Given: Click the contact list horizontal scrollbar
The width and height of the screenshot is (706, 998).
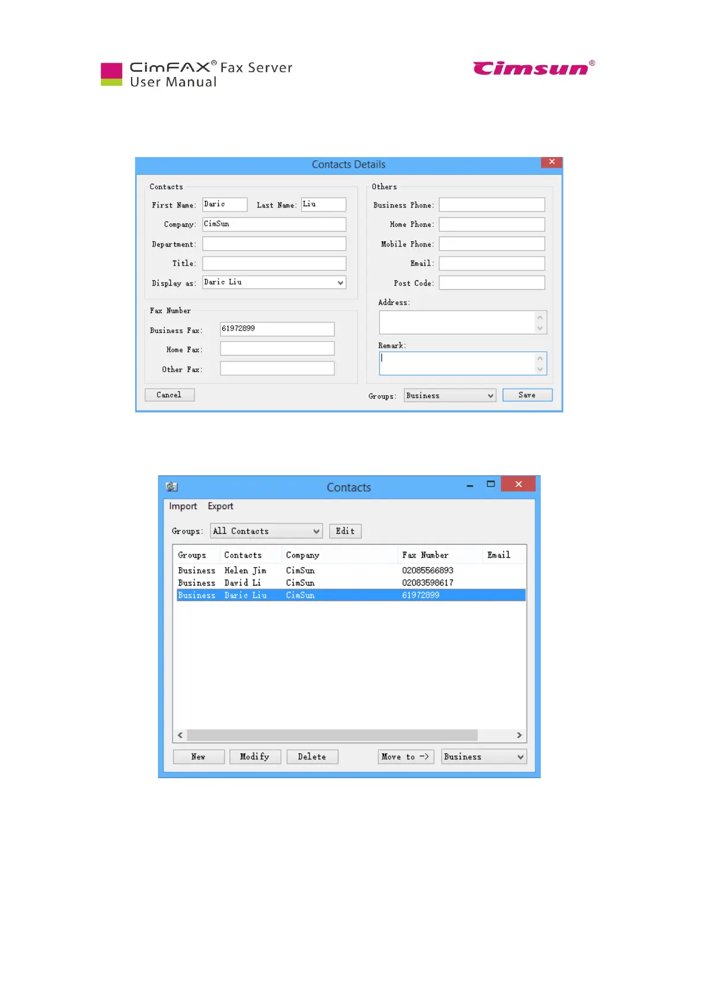Looking at the screenshot, I should point(332,735).
